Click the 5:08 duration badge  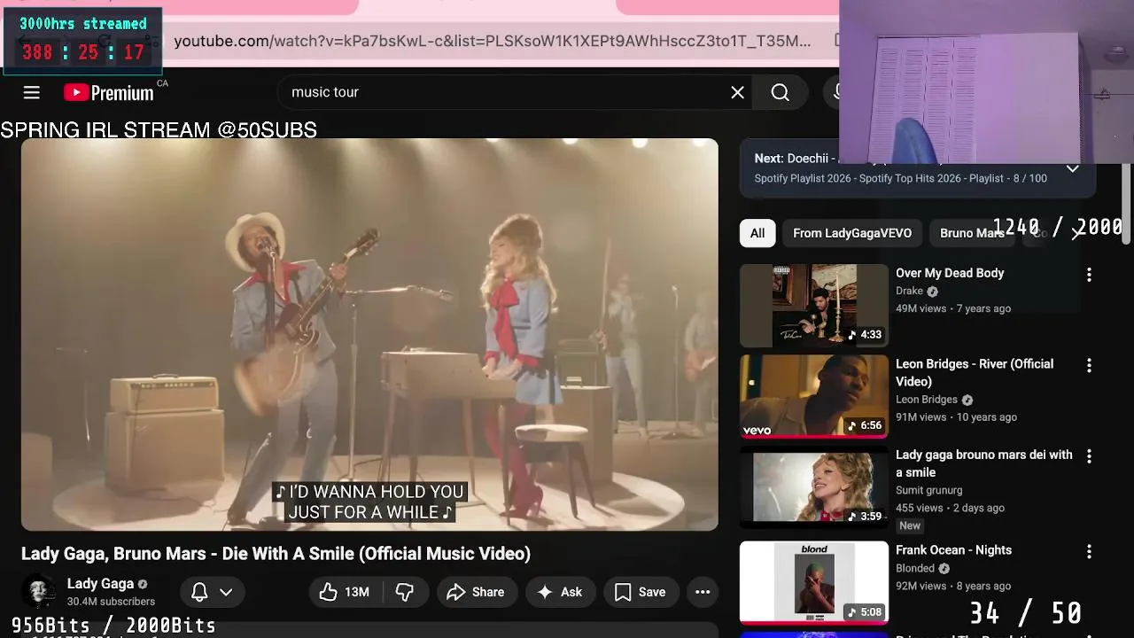(865, 611)
